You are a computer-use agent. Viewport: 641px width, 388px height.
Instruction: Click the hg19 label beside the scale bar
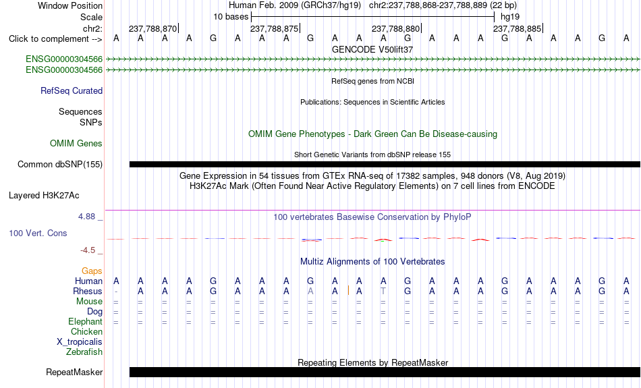click(x=510, y=17)
